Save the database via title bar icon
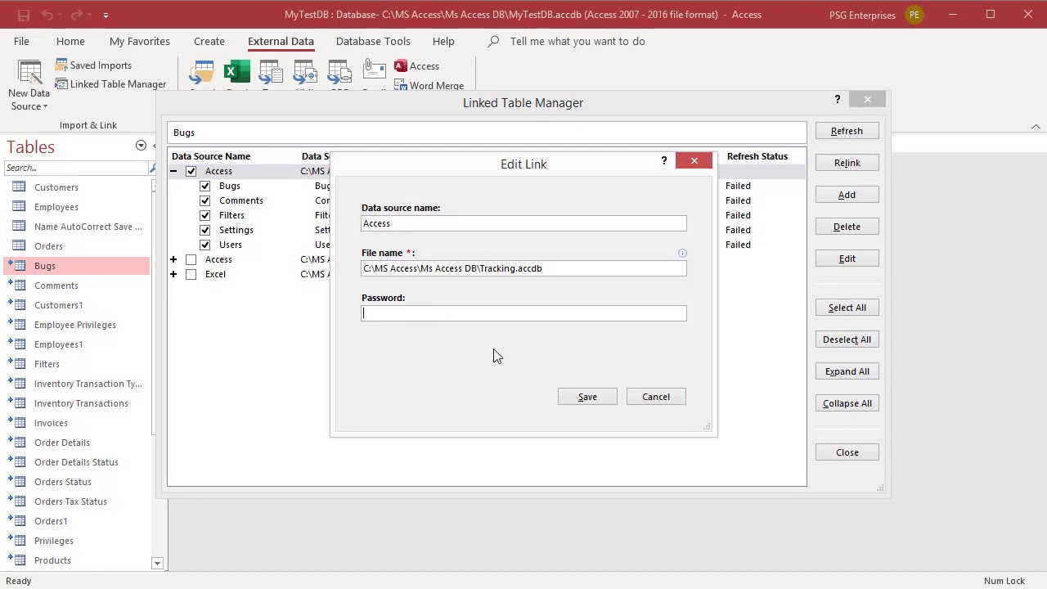Image resolution: width=1047 pixels, height=589 pixels. coord(24,15)
